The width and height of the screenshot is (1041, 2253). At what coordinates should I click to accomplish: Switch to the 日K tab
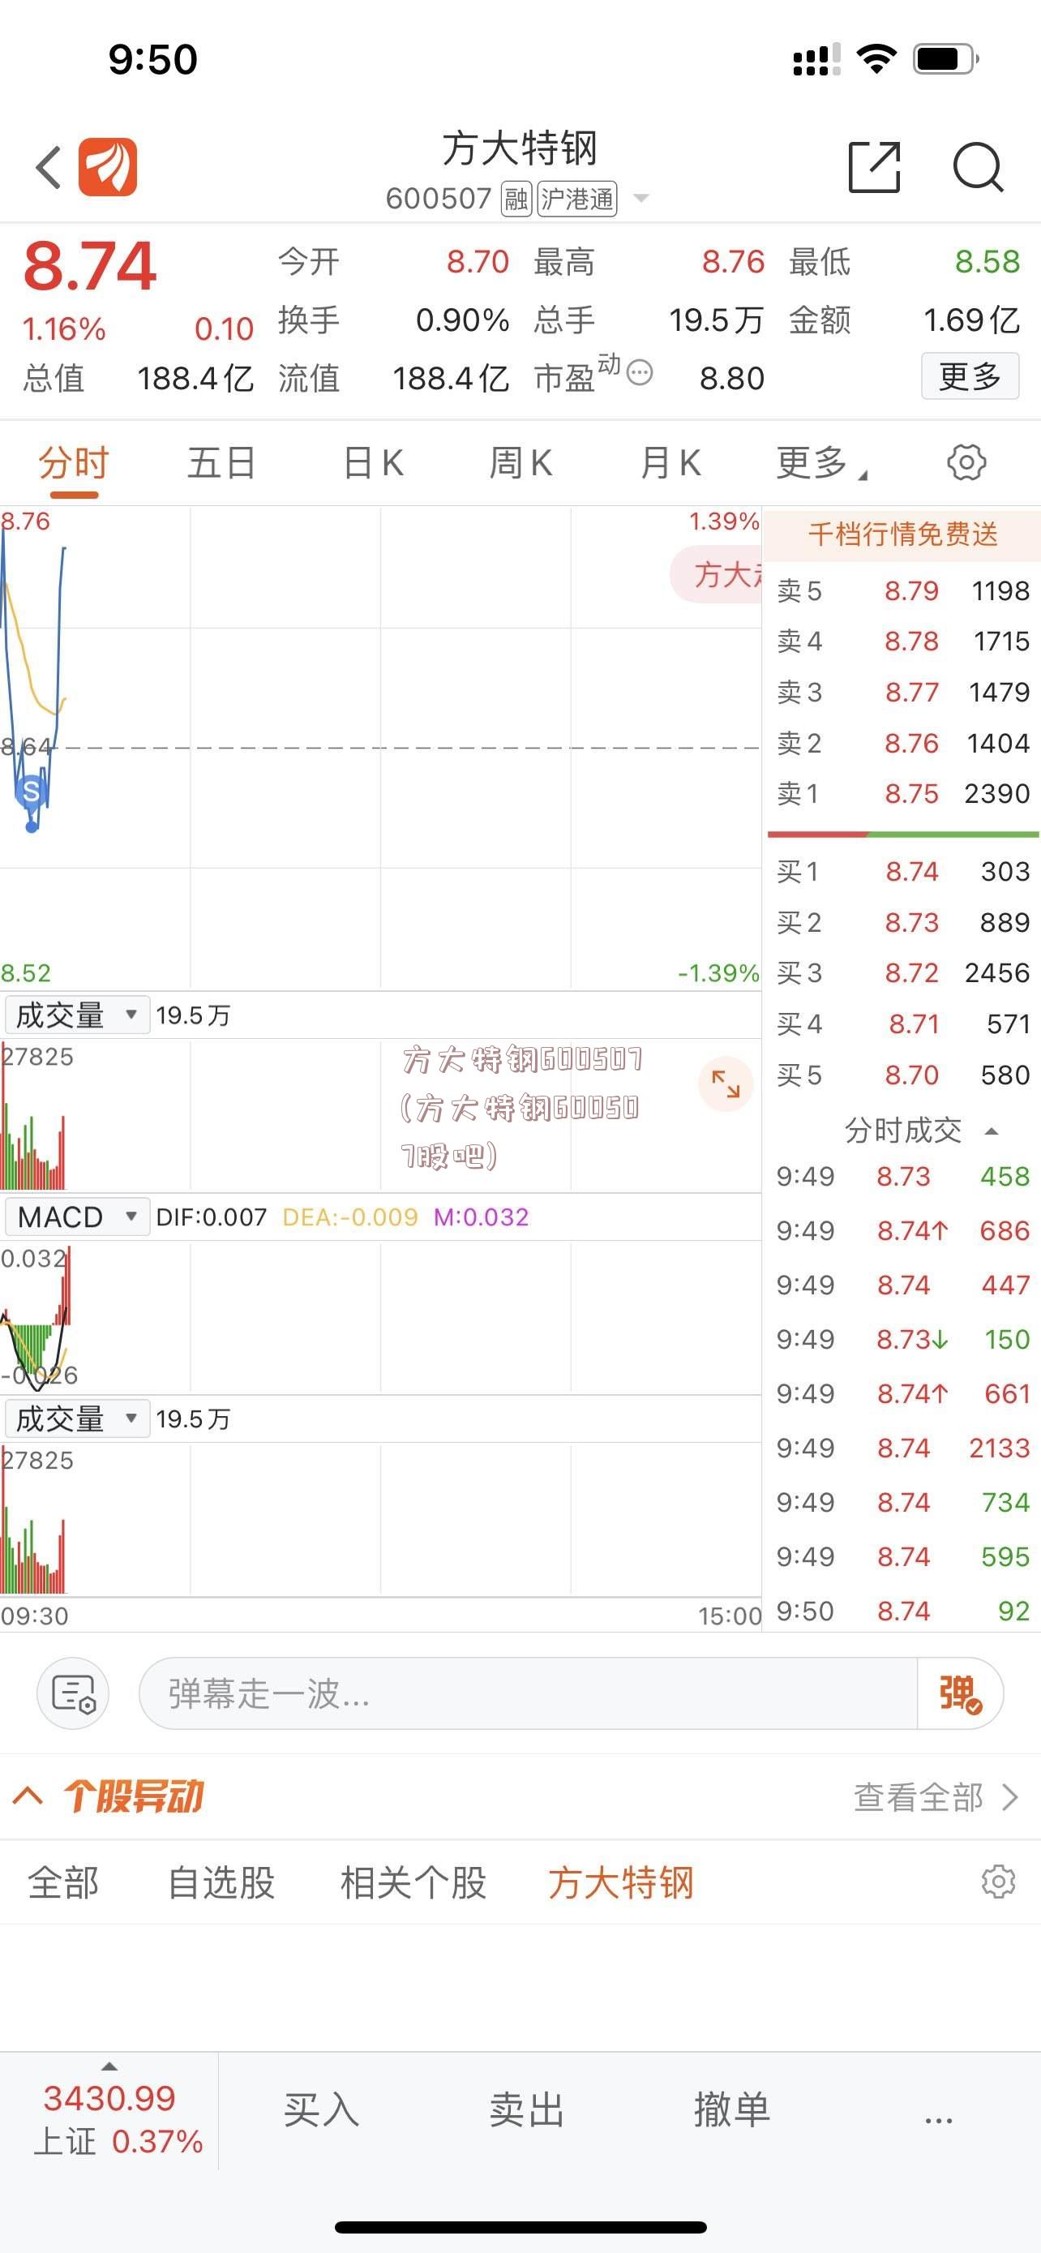click(373, 462)
